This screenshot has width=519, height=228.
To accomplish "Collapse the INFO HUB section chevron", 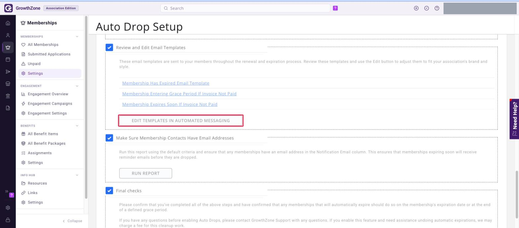I will point(77,175).
